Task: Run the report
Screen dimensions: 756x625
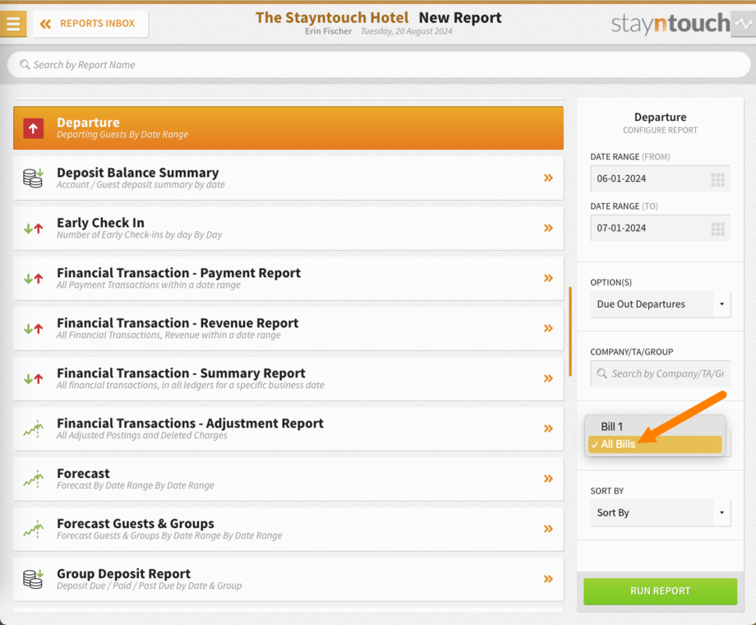Action: [660, 591]
